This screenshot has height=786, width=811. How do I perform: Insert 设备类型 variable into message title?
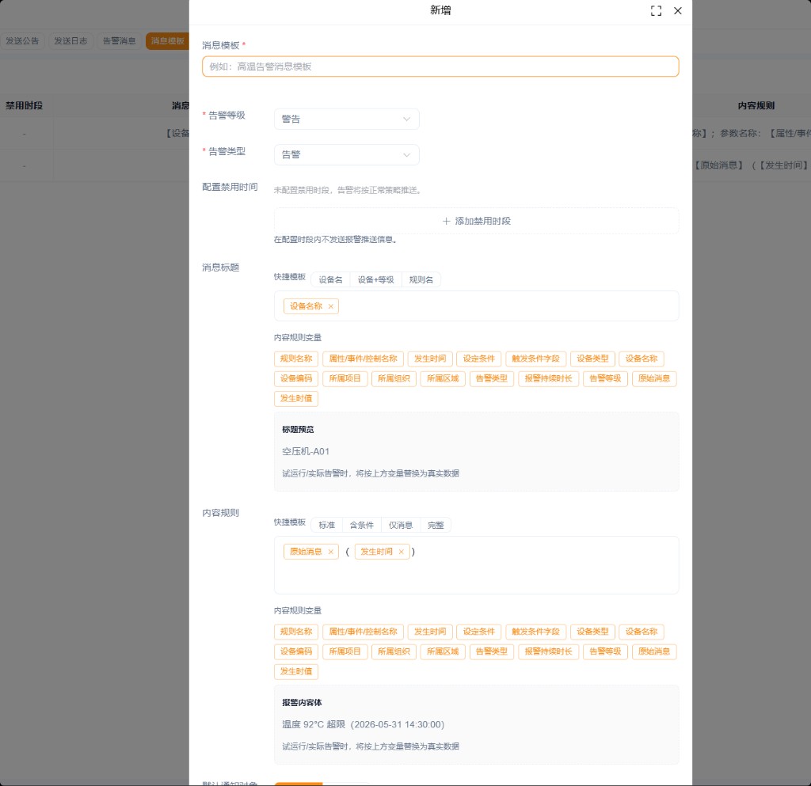(592, 359)
